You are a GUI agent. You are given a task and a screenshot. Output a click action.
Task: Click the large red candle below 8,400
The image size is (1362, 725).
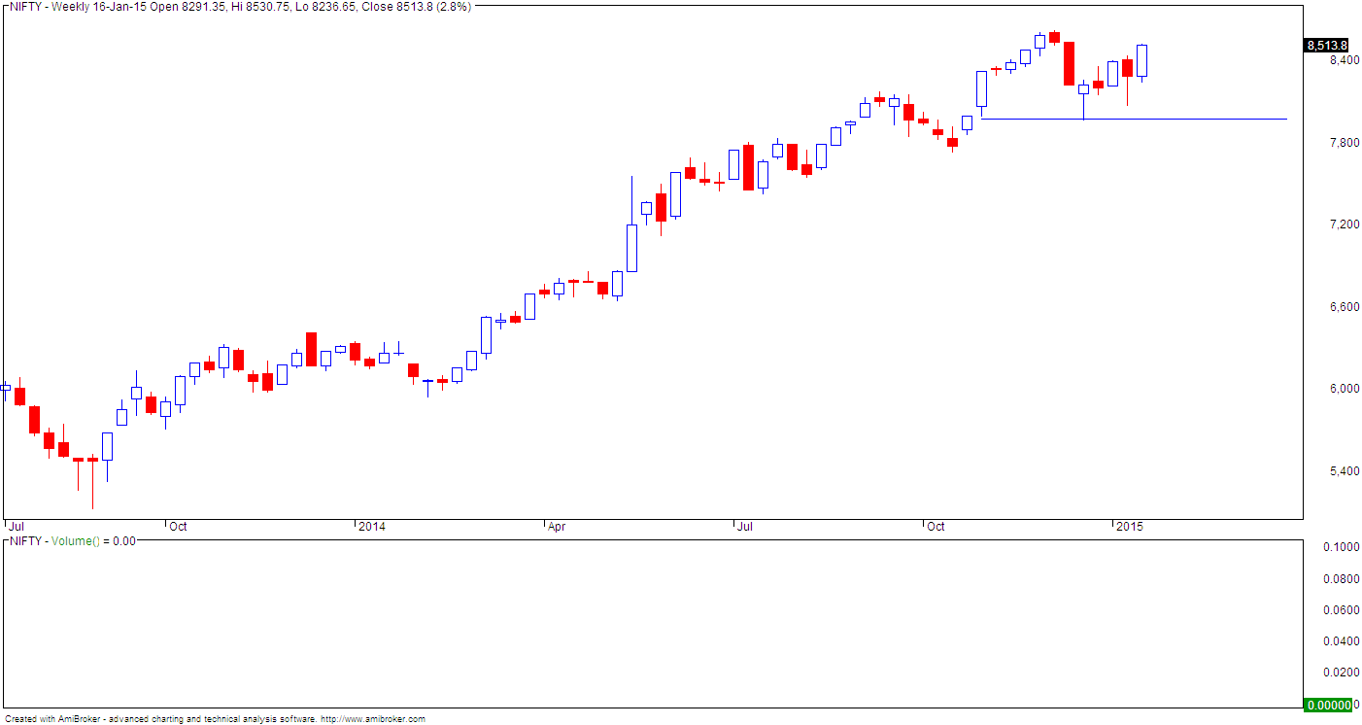point(1069,64)
